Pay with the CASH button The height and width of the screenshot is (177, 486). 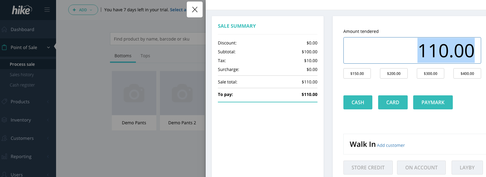pos(358,102)
